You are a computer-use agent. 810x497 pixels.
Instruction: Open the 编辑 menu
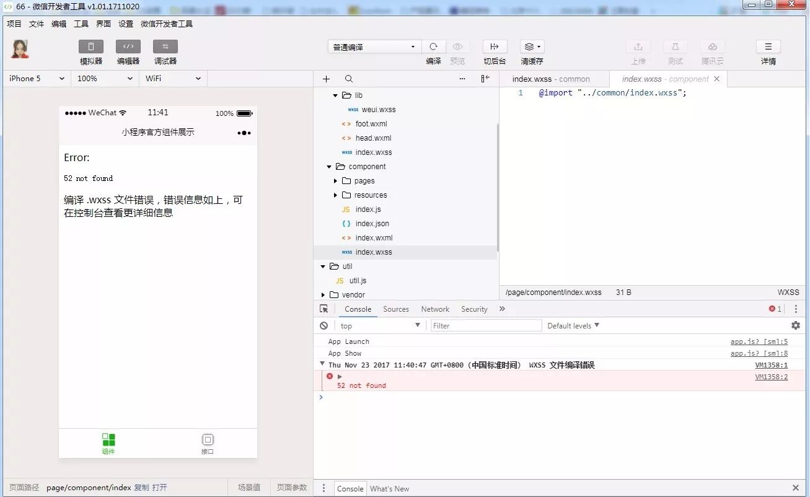59,24
